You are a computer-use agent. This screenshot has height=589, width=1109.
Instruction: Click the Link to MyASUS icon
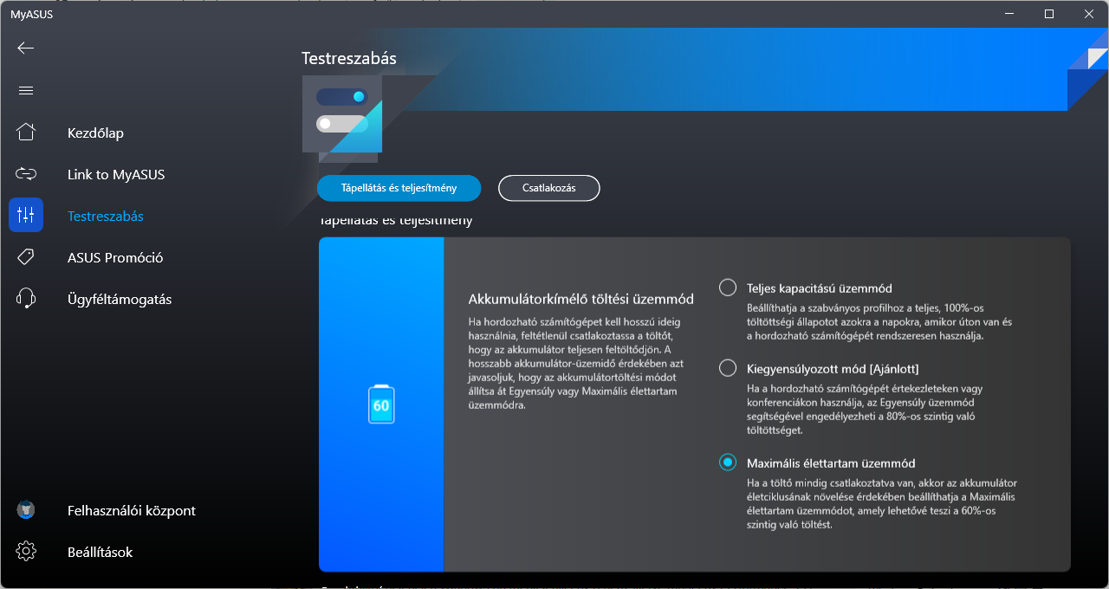tap(26, 174)
